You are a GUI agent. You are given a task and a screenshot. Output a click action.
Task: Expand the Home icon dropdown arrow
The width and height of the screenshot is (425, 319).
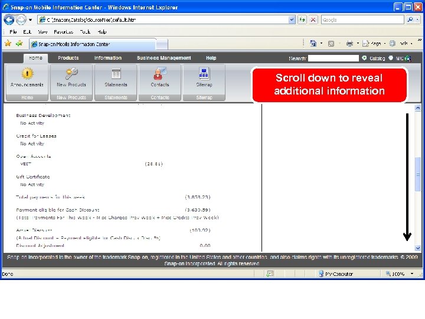pos(322,43)
